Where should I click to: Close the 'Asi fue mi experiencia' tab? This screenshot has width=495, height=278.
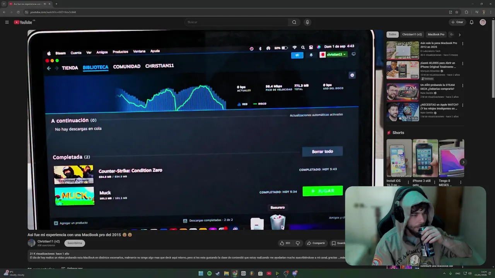[49, 4]
